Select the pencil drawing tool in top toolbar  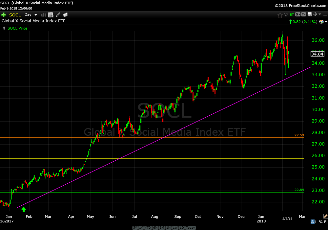tap(58, 15)
